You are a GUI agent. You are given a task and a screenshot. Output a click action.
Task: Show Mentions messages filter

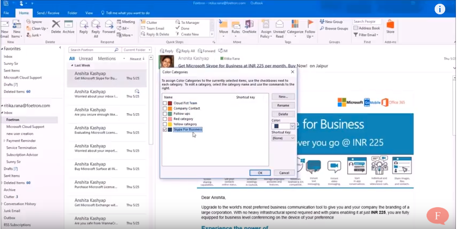coord(107,58)
